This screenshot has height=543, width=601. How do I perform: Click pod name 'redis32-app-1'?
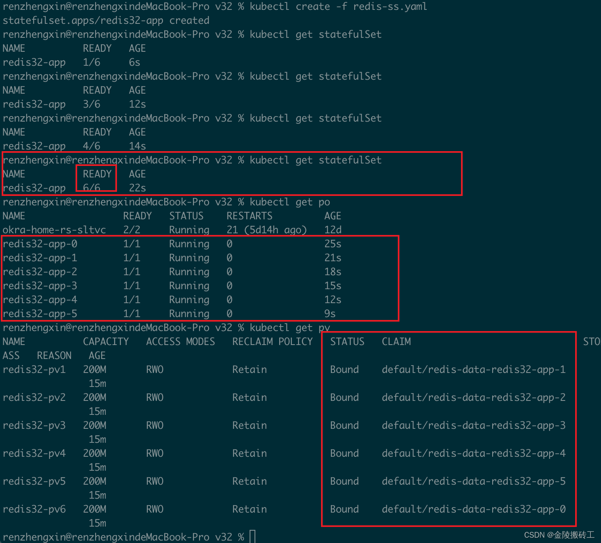[x=40, y=258]
